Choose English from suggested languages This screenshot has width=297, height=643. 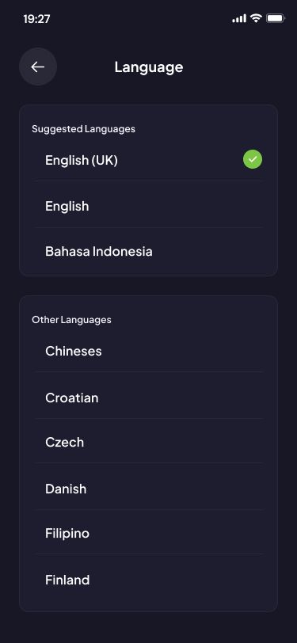[149, 206]
